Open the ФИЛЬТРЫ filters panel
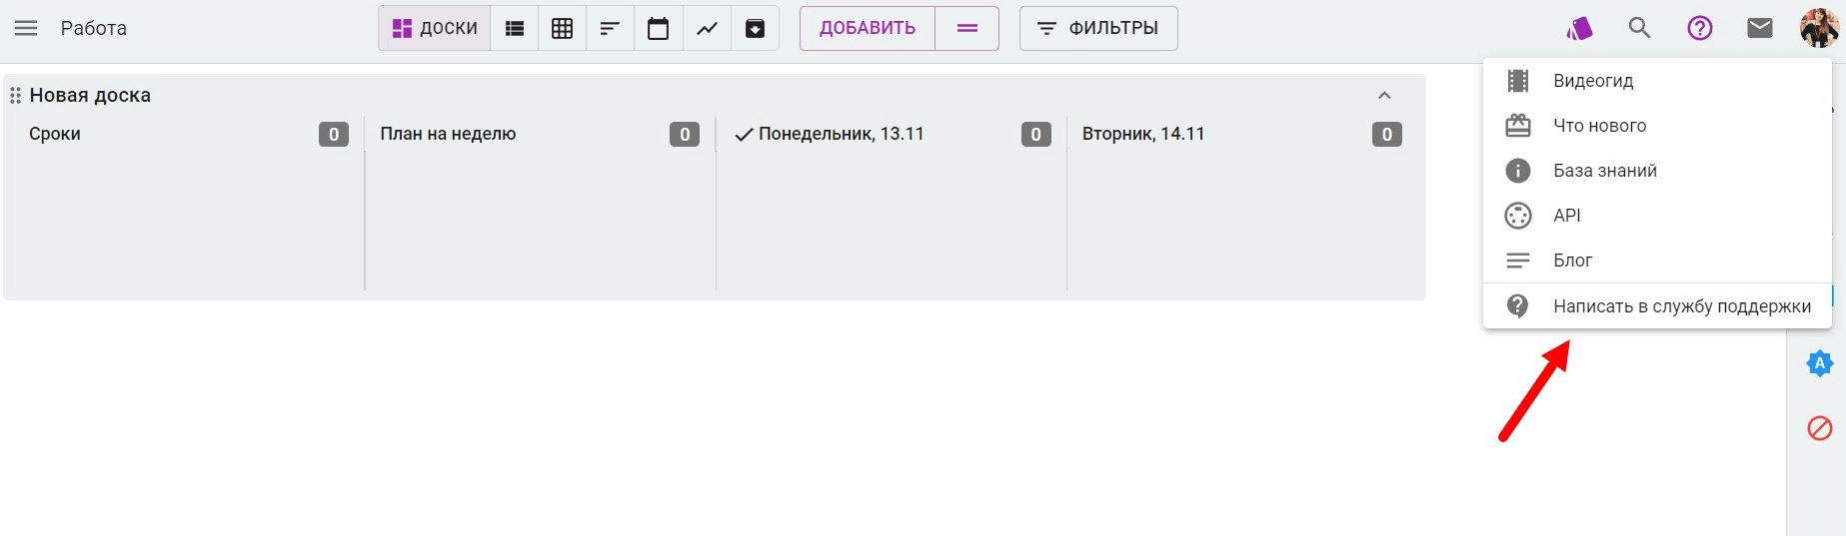Image resolution: width=1846 pixels, height=536 pixels. pyautogui.click(x=1098, y=28)
